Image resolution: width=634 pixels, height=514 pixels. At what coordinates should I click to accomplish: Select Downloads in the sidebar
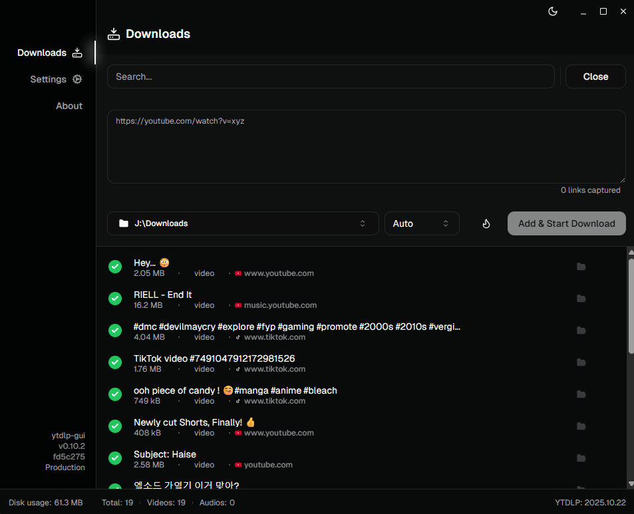pyautogui.click(x=49, y=53)
